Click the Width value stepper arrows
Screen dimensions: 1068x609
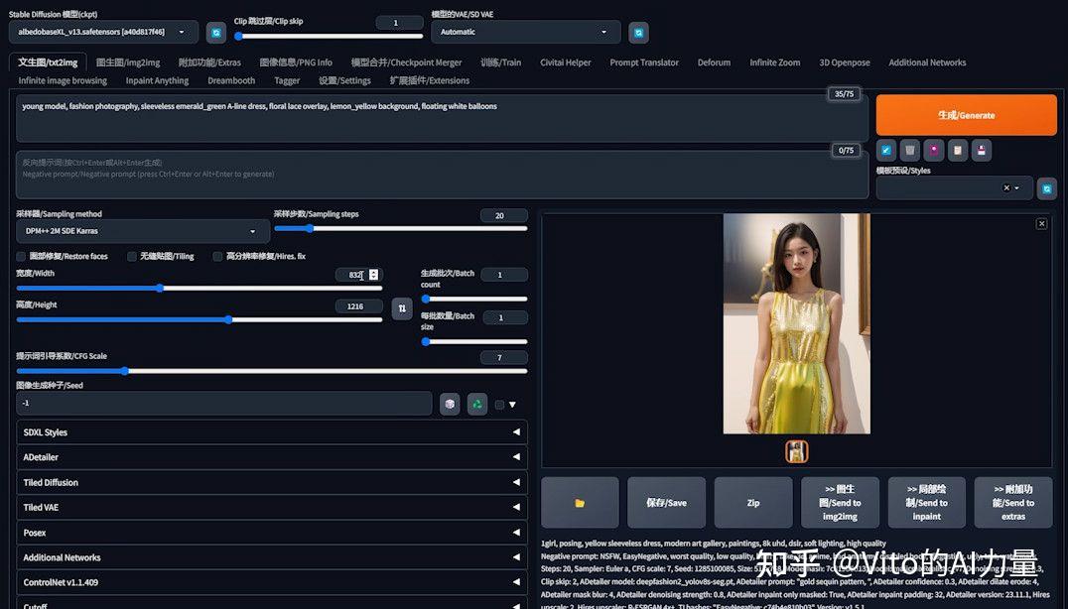373,274
